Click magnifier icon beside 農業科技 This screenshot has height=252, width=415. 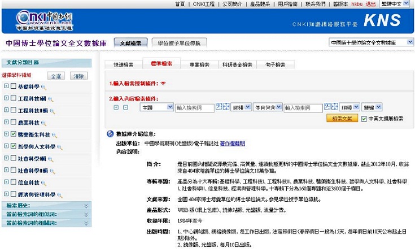click(x=43, y=123)
